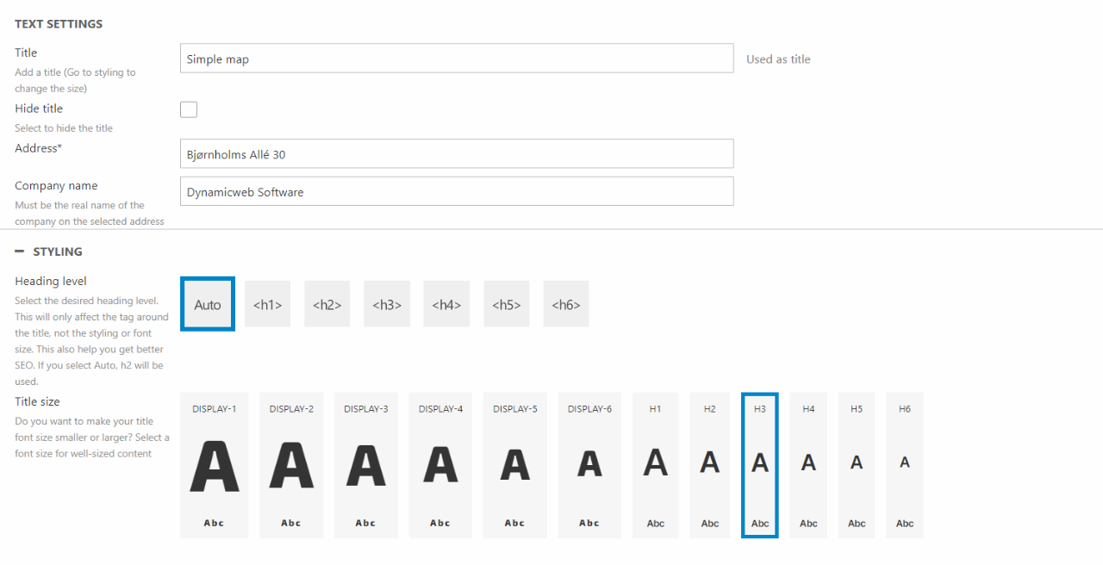1103x565 pixels.
Task: Choose the <h6> heading level button
Action: click(x=566, y=304)
